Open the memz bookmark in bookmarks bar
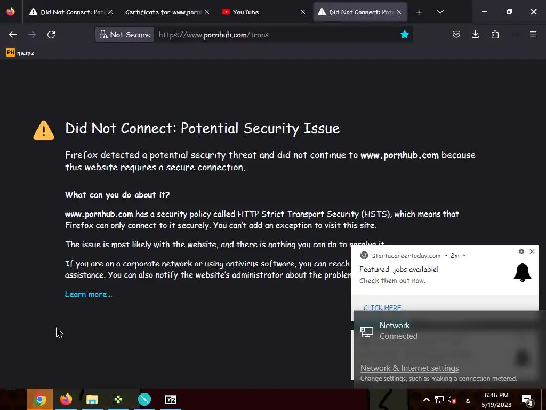The height and width of the screenshot is (410, 546). [20, 53]
